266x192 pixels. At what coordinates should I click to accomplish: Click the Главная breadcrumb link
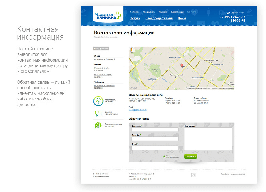[97, 37]
